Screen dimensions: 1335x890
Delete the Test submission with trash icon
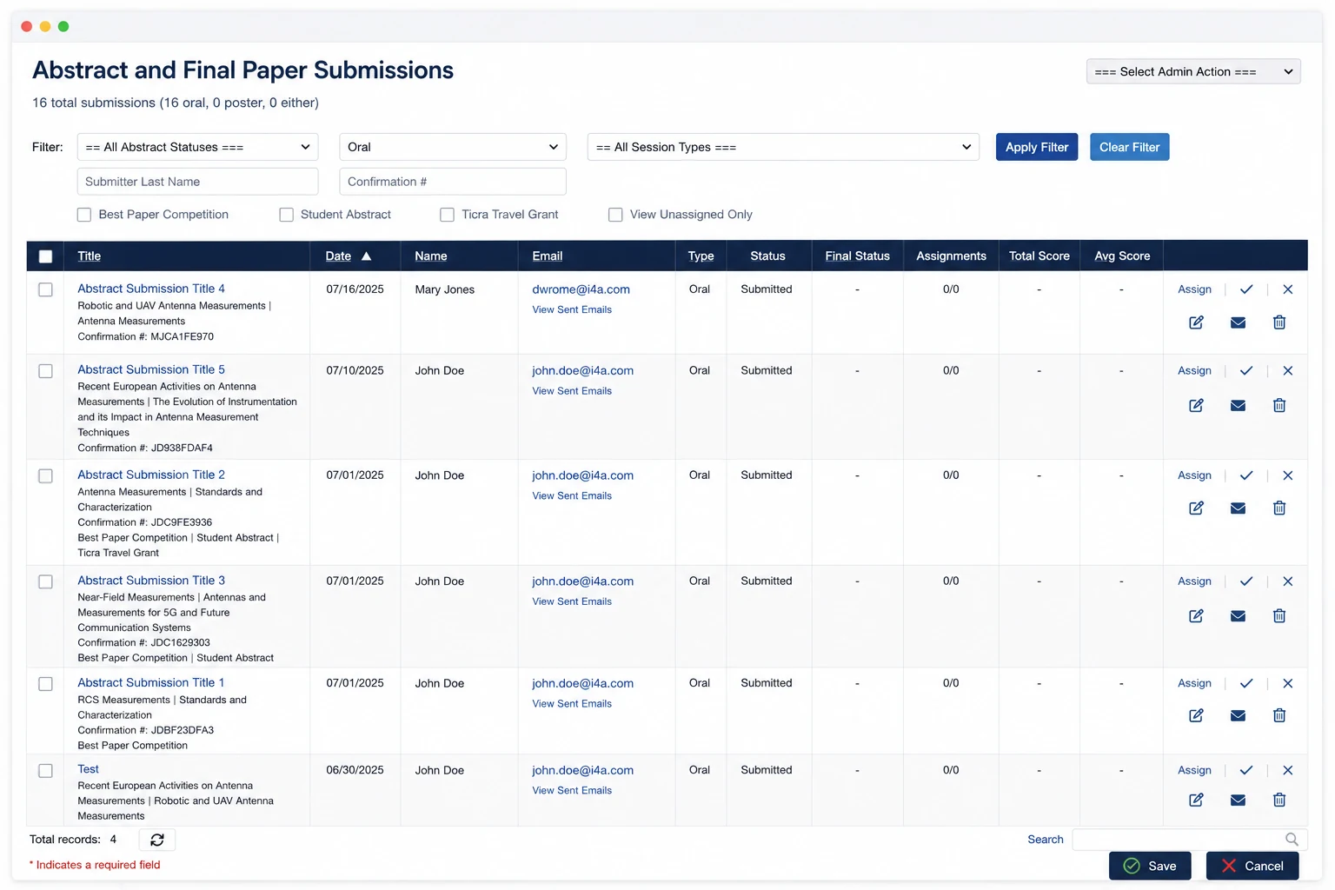(x=1279, y=800)
